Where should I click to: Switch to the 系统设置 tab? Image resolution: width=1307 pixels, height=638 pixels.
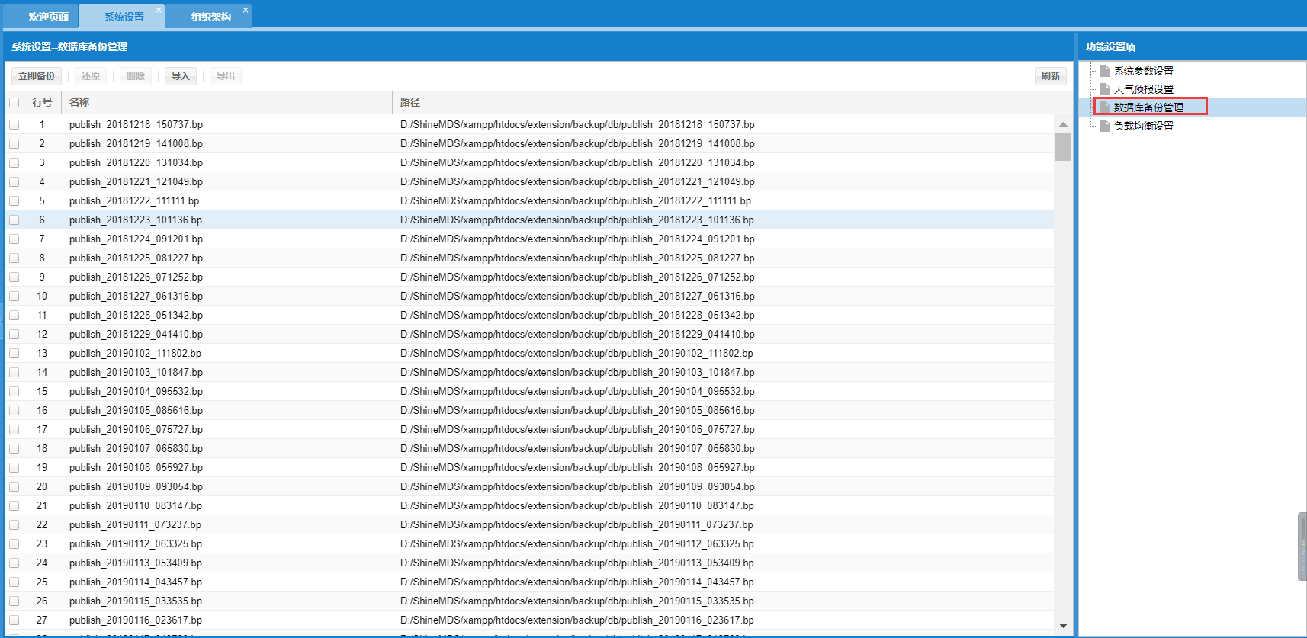[x=124, y=17]
